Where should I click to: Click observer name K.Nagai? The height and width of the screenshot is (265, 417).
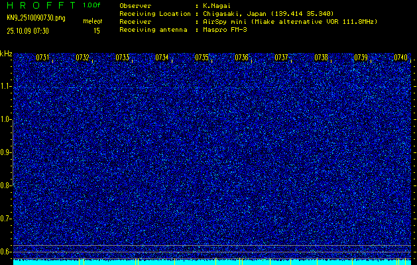tap(217, 5)
